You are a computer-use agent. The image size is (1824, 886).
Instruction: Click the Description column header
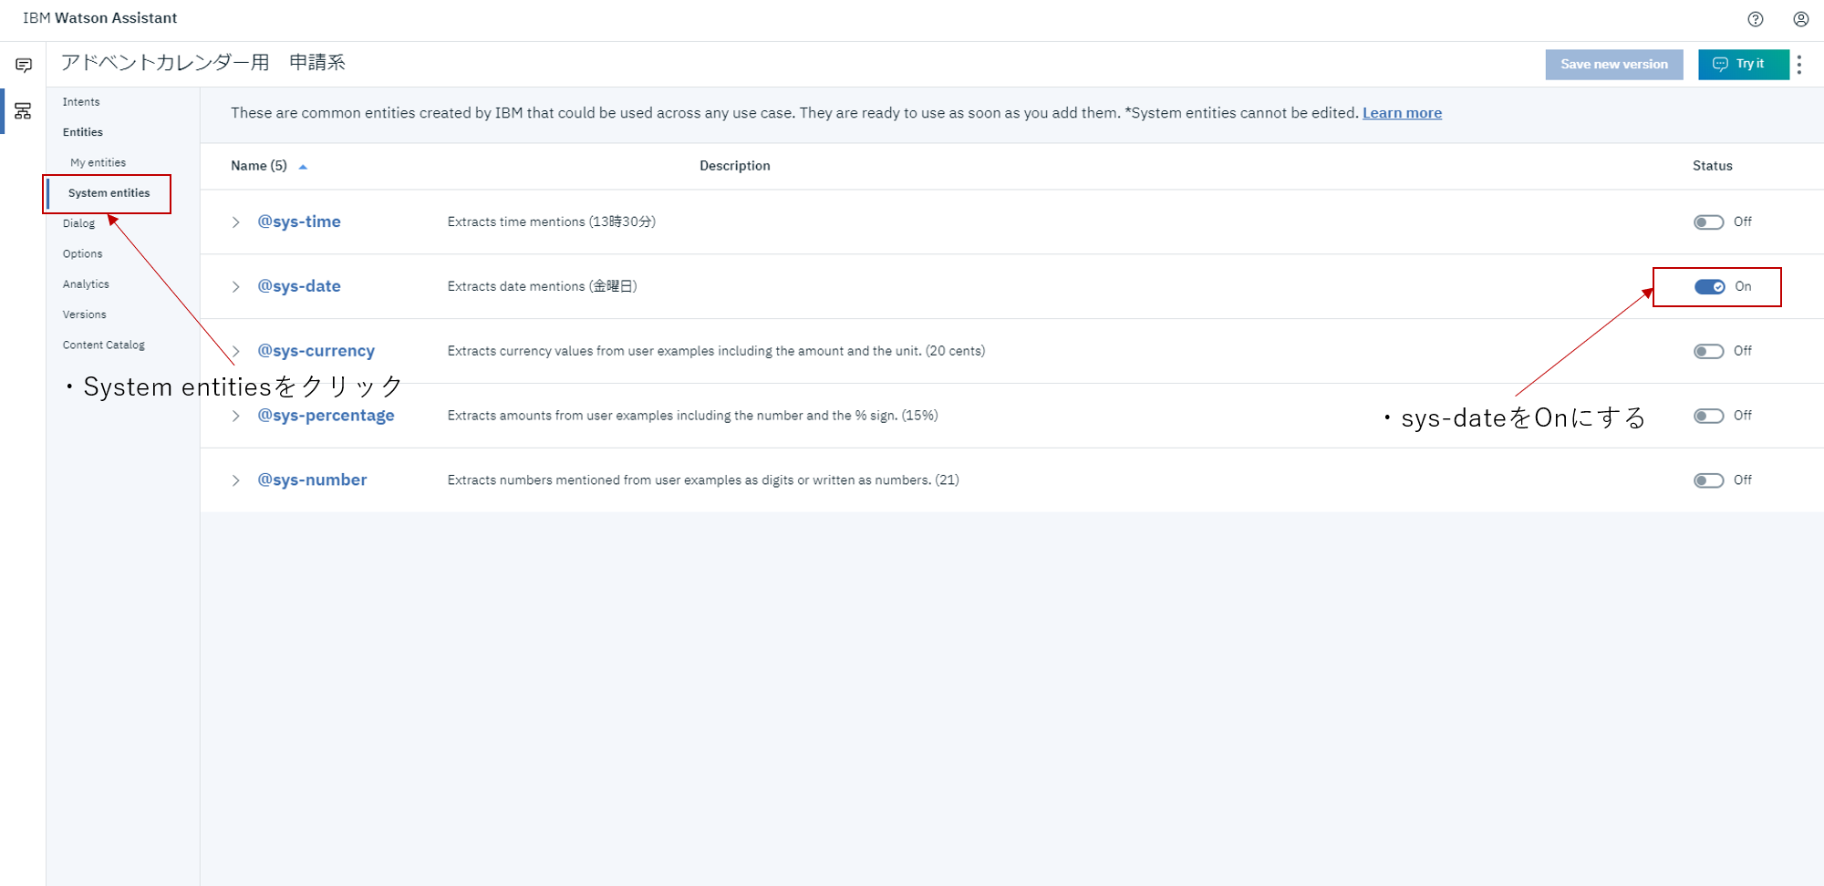pyautogui.click(x=735, y=166)
